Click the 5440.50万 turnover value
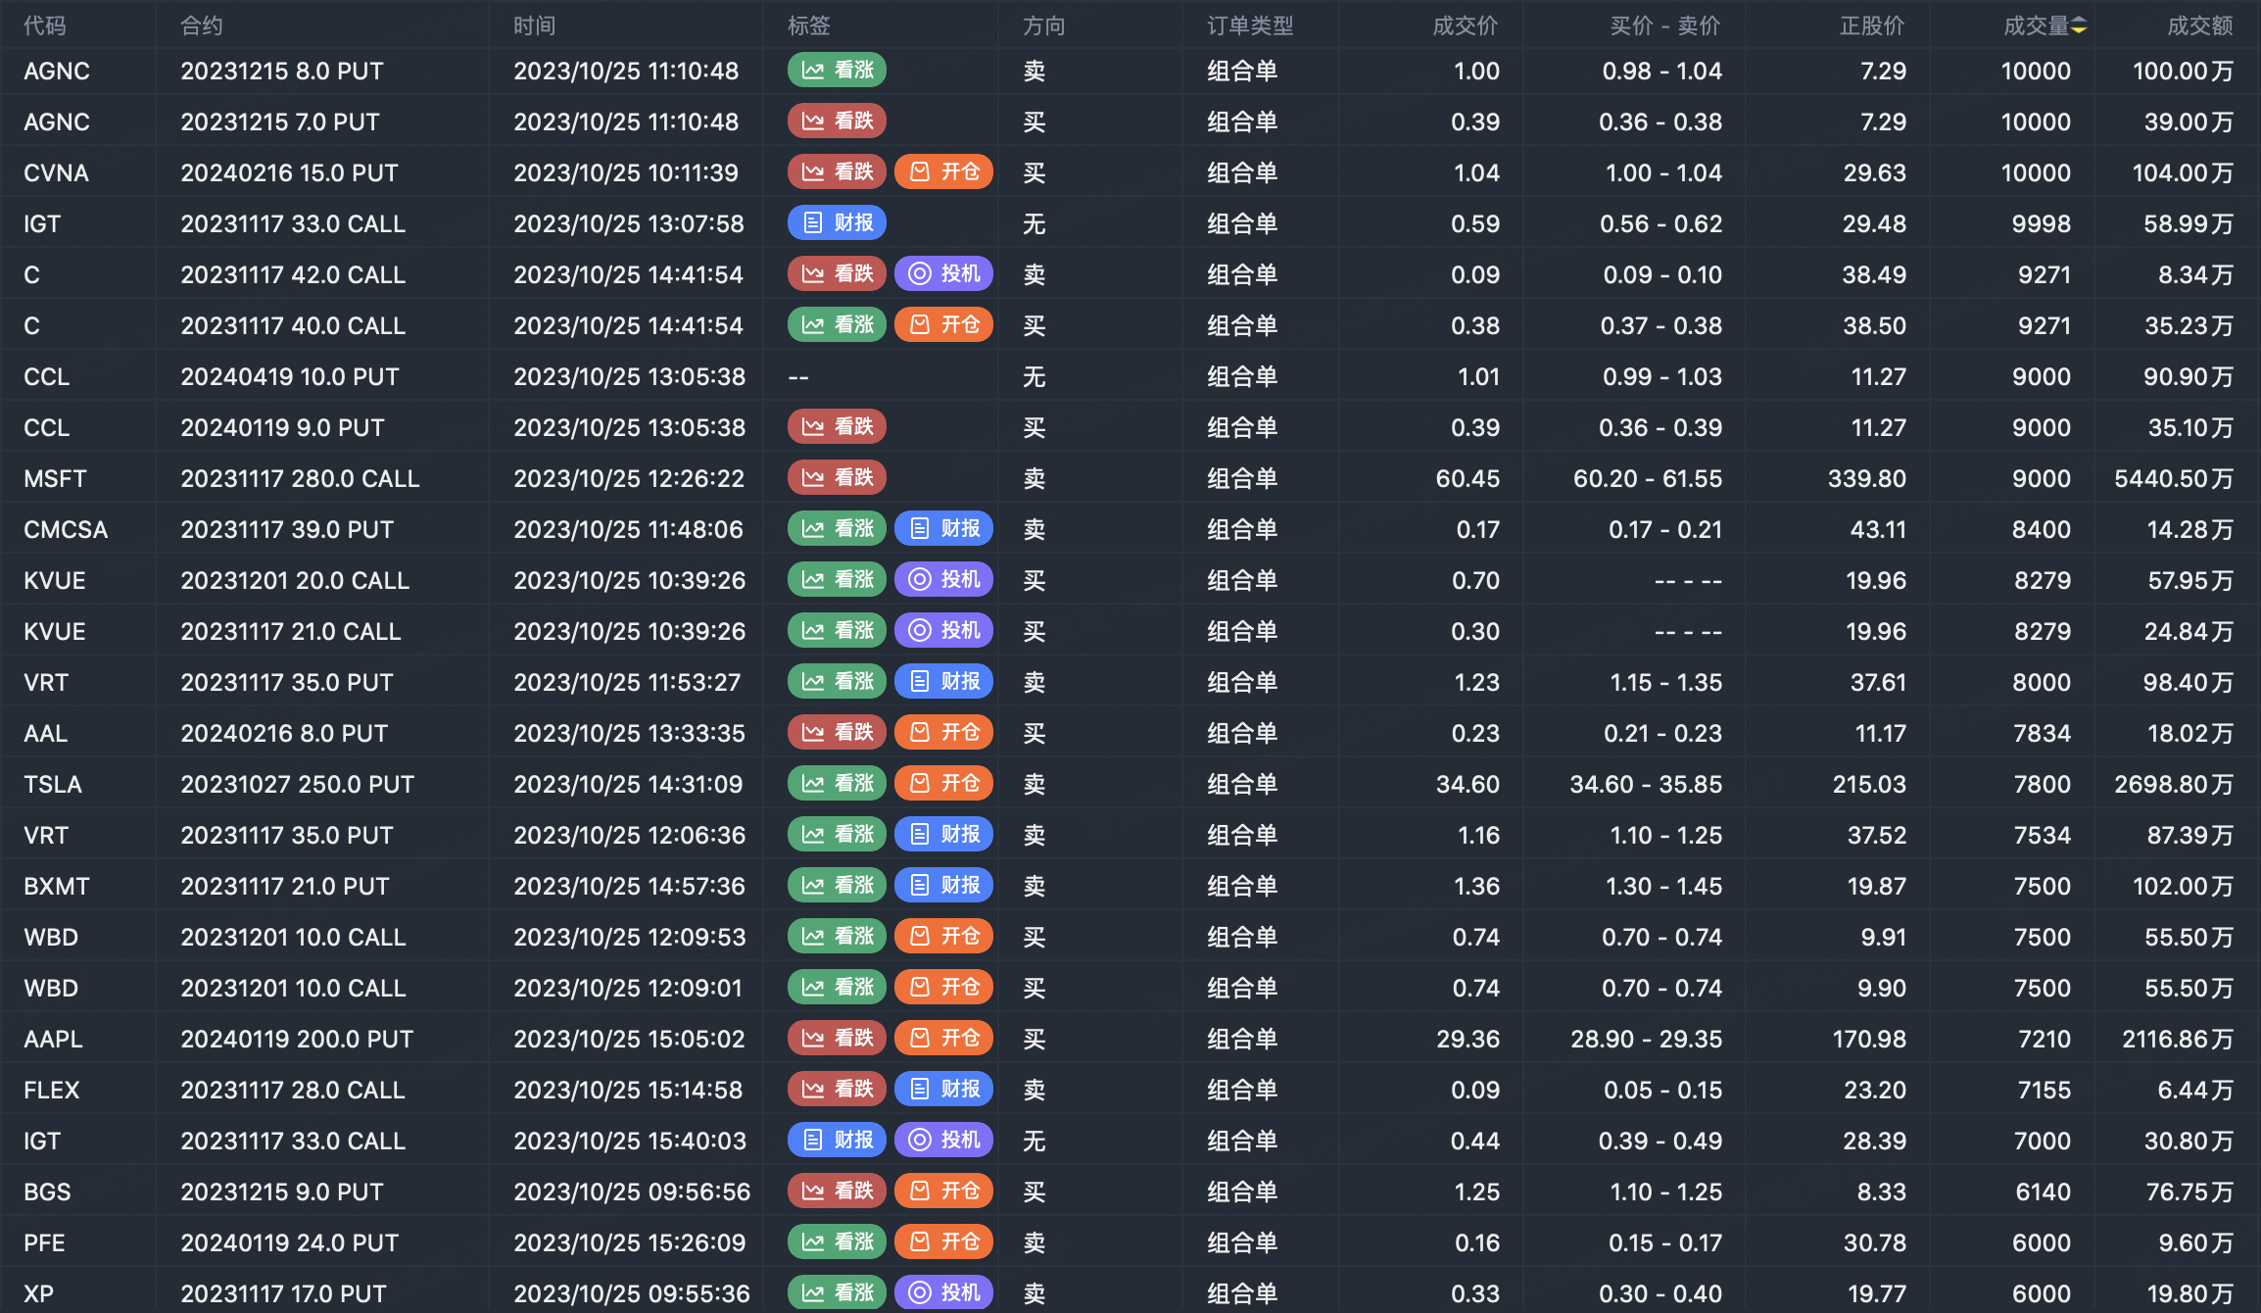The height and width of the screenshot is (1313, 2261). coord(2174,478)
